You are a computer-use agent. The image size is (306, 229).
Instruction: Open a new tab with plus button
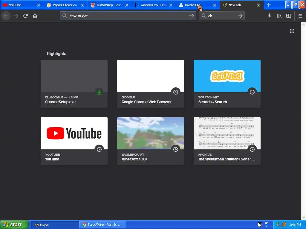coord(269,5)
